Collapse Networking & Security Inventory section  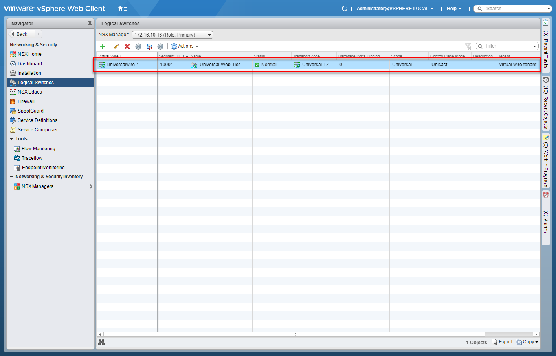[11, 177]
